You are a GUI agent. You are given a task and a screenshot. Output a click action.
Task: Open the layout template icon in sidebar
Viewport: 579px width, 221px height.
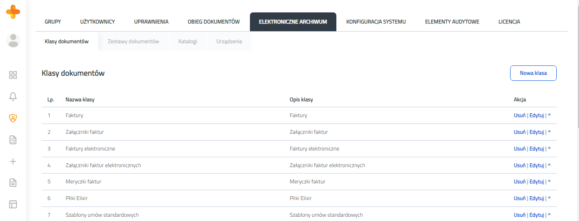tap(13, 204)
